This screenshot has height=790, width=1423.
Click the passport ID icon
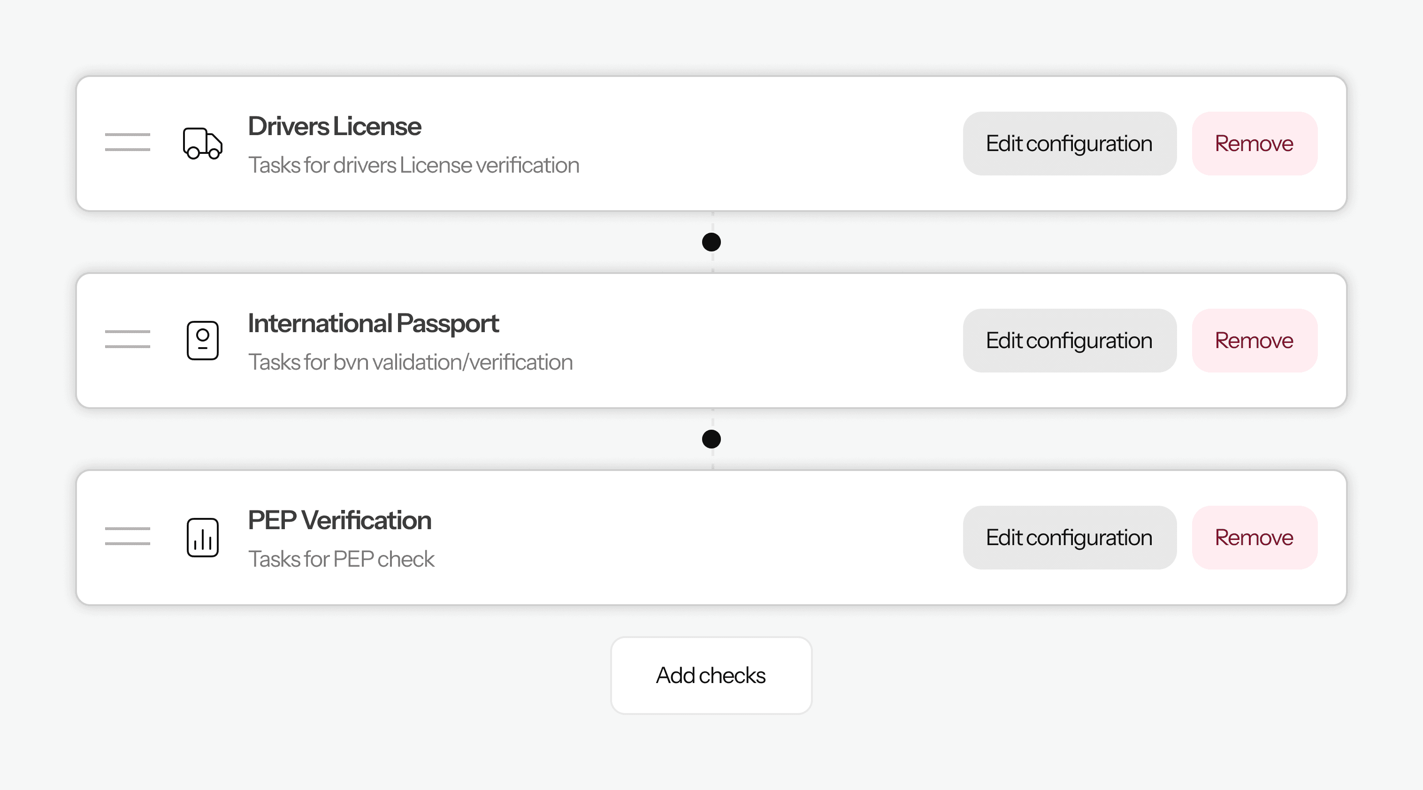point(202,341)
